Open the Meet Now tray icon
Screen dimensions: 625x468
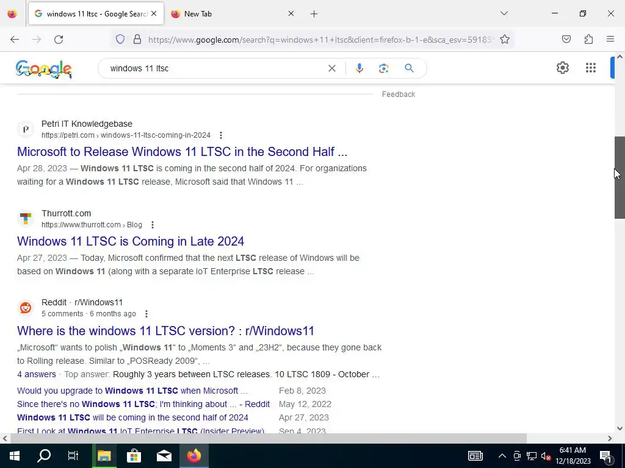pyautogui.click(x=517, y=456)
